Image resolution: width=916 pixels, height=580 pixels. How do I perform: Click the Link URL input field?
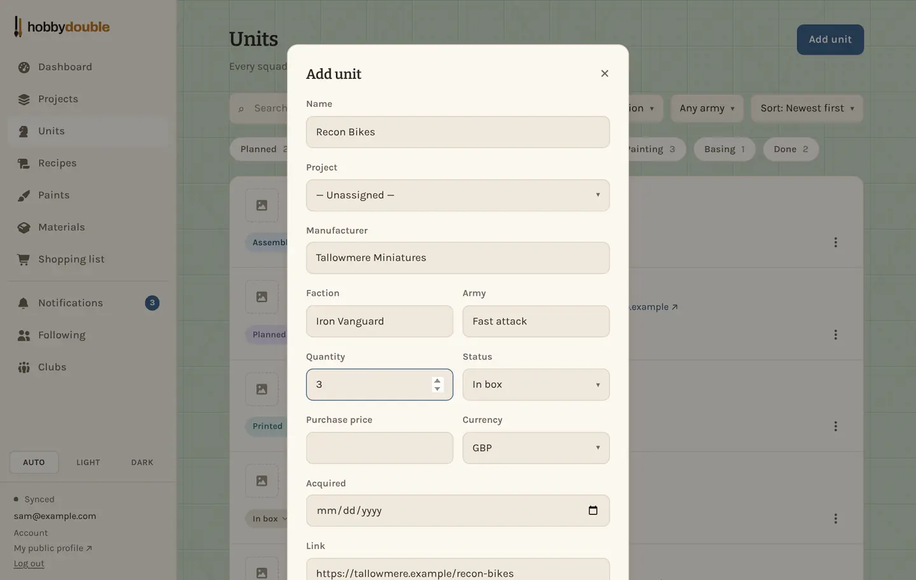(458, 569)
